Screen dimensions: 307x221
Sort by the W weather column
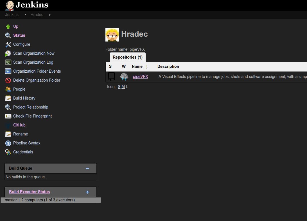tap(124, 67)
